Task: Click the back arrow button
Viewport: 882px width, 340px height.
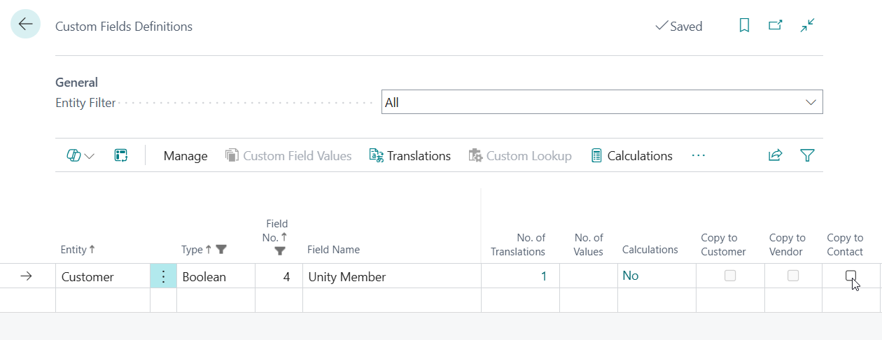Action: (x=26, y=24)
